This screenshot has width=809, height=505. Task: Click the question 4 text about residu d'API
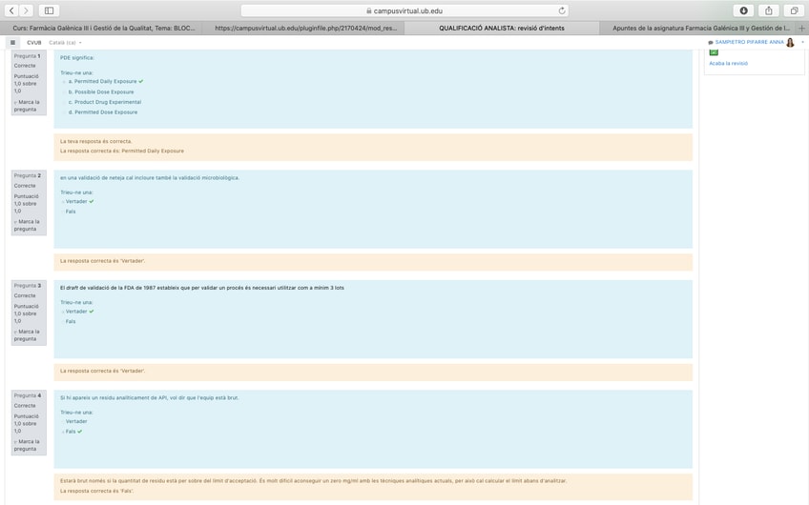(149, 398)
